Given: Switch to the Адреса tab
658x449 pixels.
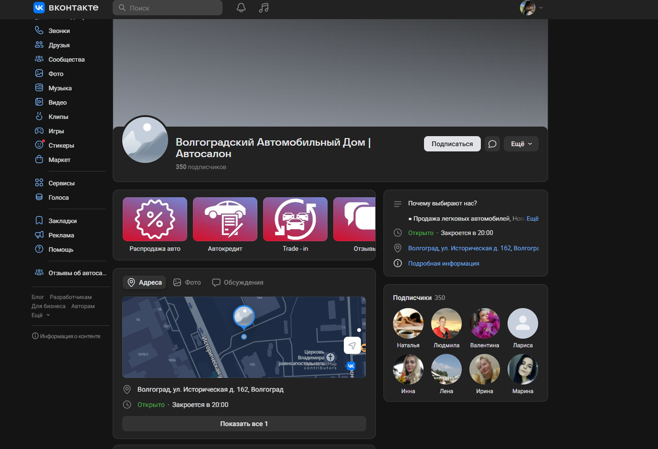Looking at the screenshot, I should click(144, 282).
